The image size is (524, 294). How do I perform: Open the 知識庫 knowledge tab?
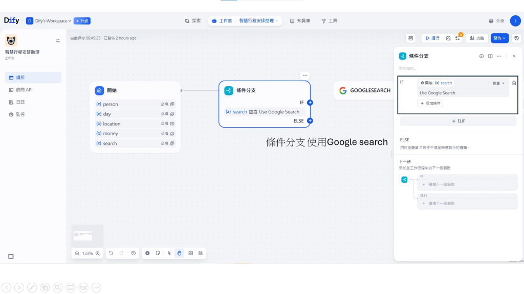coord(300,20)
